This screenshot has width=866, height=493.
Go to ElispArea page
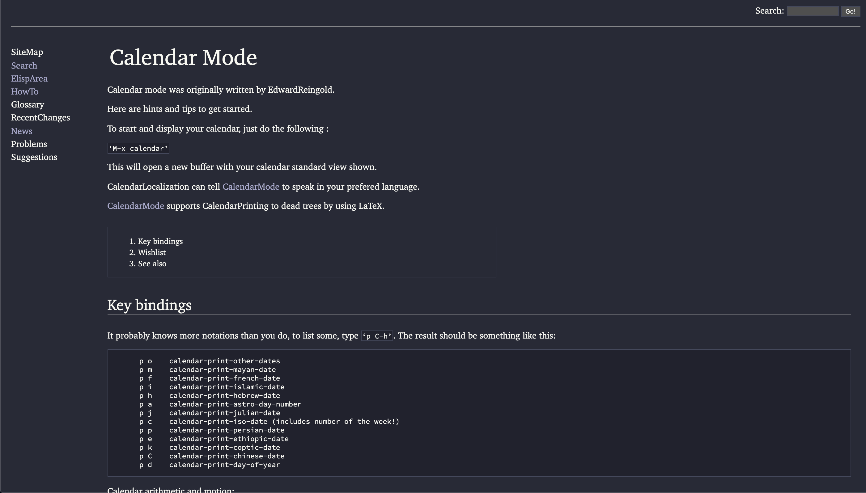pos(29,78)
